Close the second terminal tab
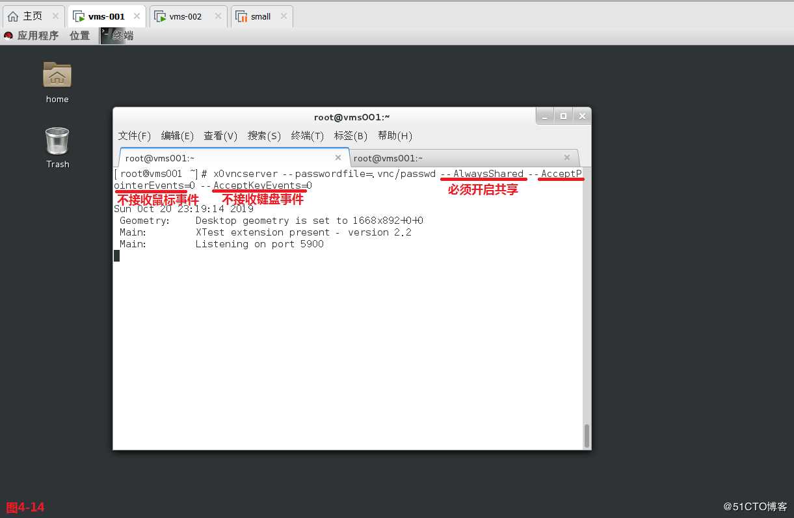This screenshot has width=794, height=518. pyautogui.click(x=567, y=157)
